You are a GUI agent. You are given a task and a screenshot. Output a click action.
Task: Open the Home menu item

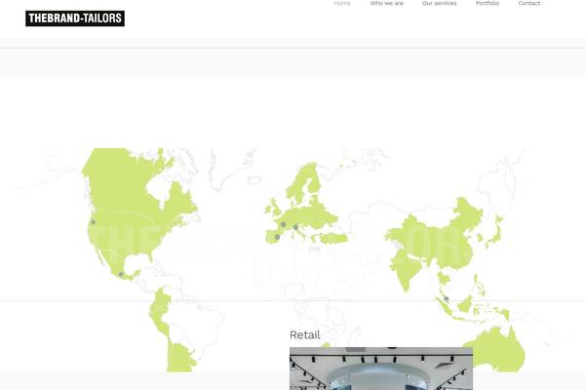coord(342,3)
